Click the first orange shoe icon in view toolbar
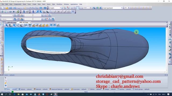The image size is (172, 96). [34, 25]
